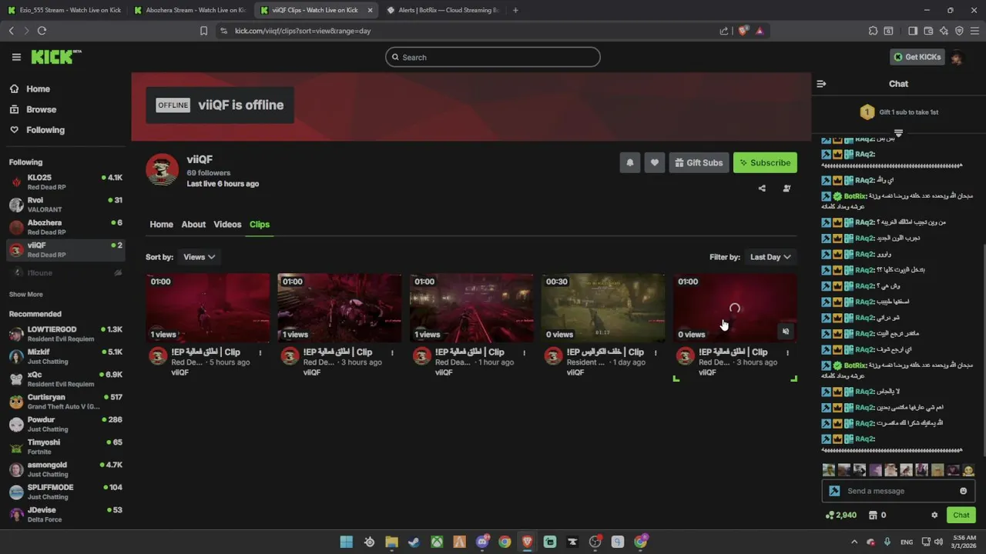The width and height of the screenshot is (986, 554).
Task: Click the Get KICKs button
Action: [x=917, y=57]
